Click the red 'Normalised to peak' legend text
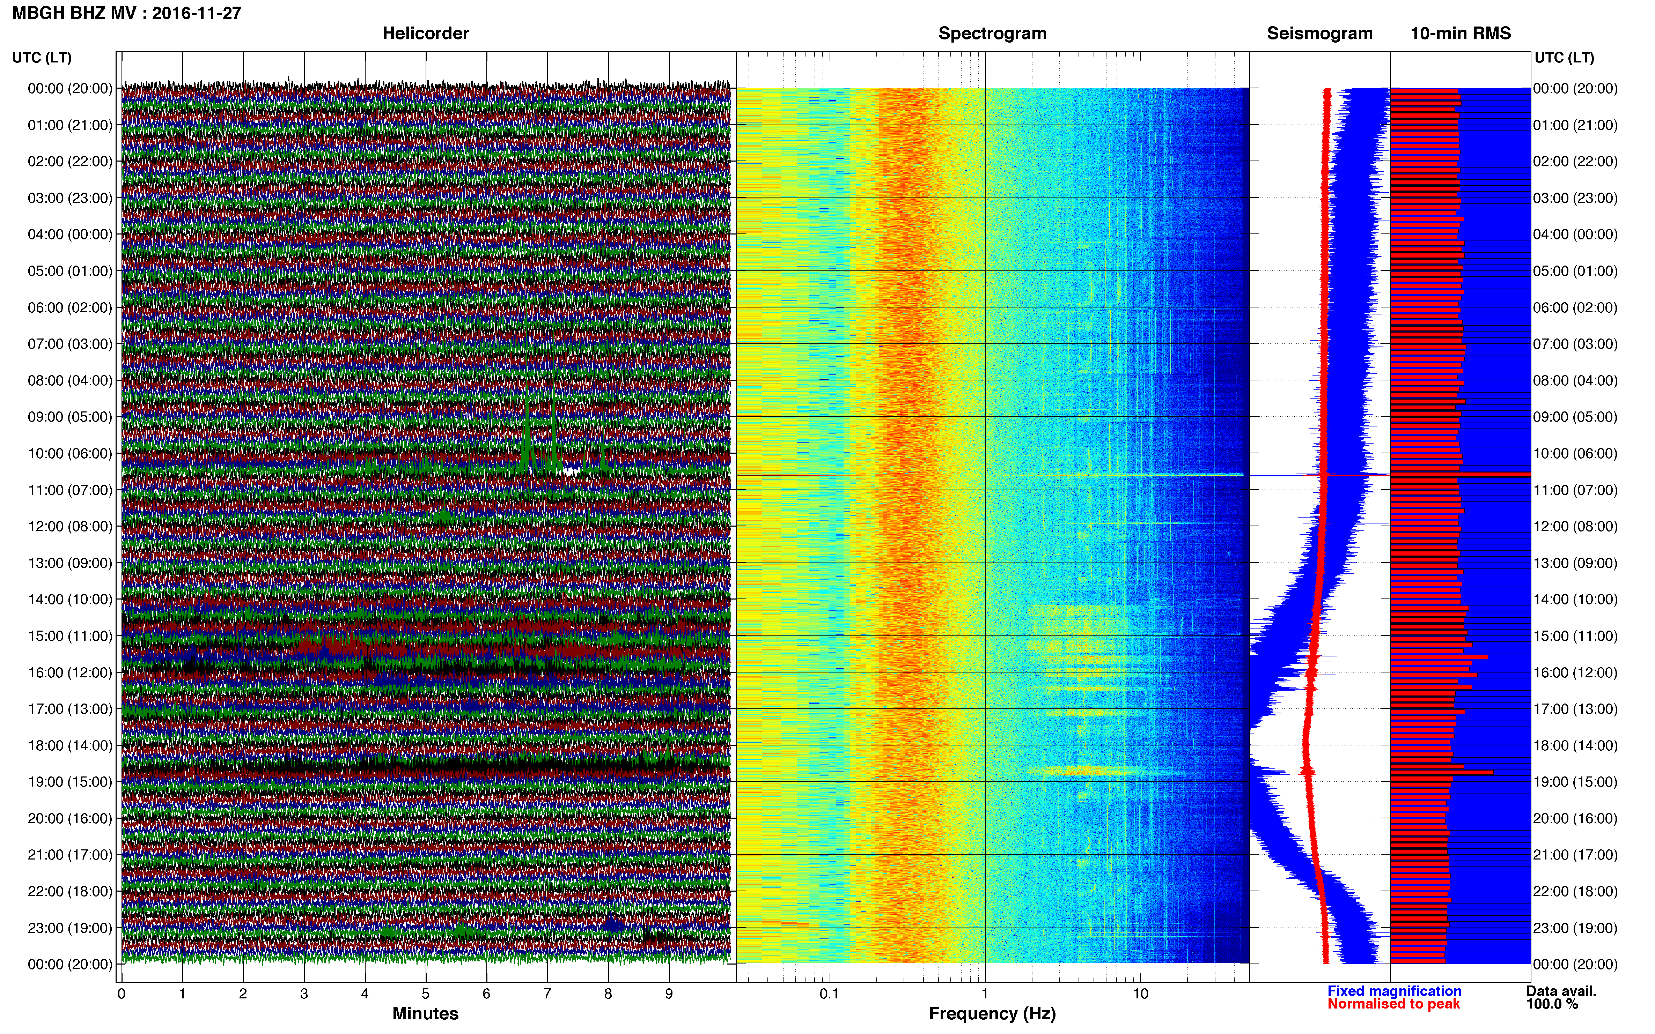This screenshot has width=1655, height=1034. pyautogui.click(x=1393, y=1004)
